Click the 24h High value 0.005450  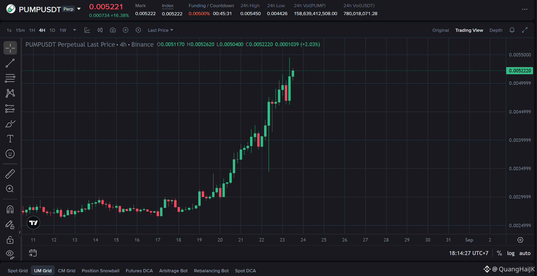[250, 14]
